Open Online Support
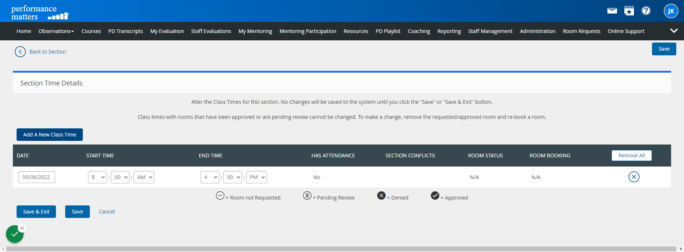Image resolution: width=684 pixels, height=252 pixels. pyautogui.click(x=626, y=31)
